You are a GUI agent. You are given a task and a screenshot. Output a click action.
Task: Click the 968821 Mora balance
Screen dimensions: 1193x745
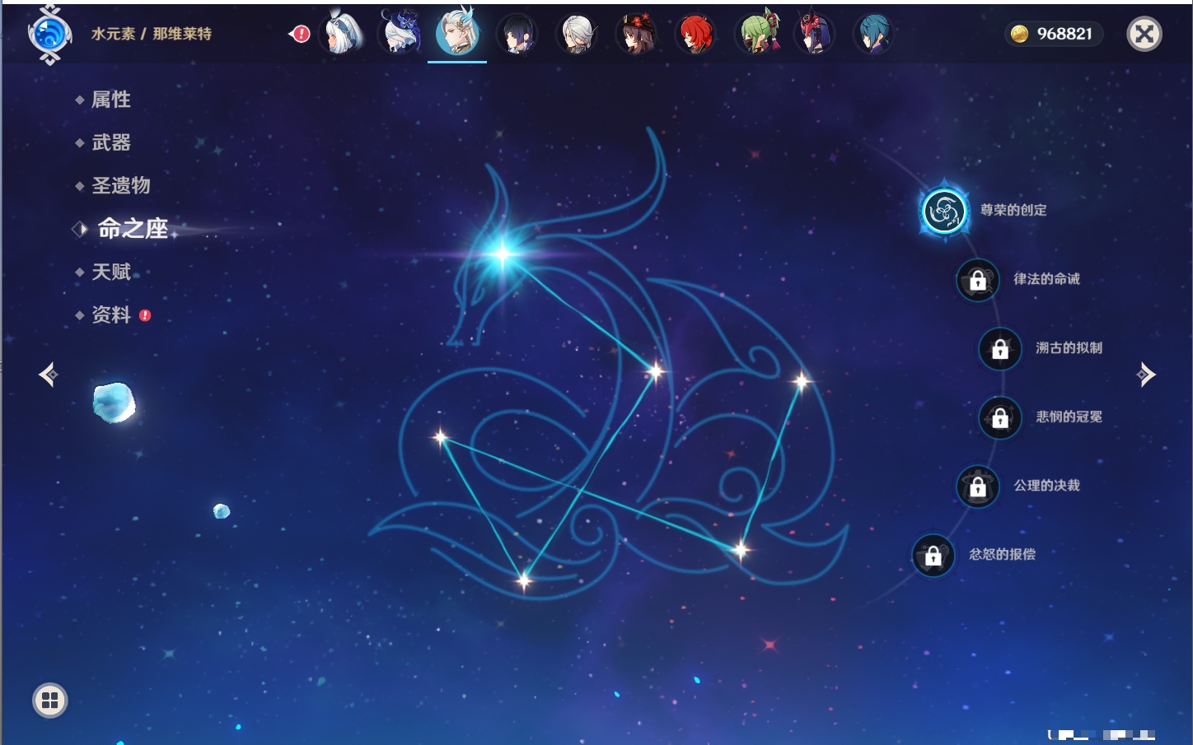[x=1064, y=34]
